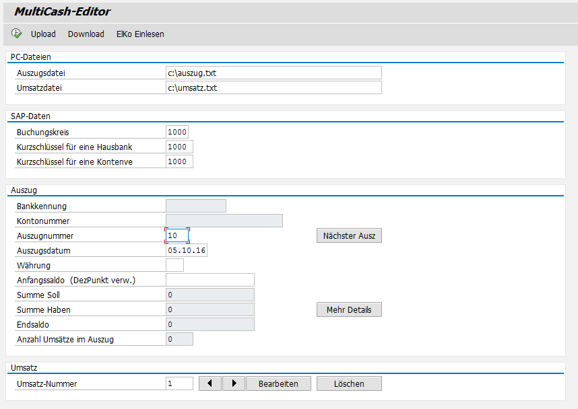Focus the Auszugsdatei path field
The height and width of the screenshot is (409, 578).
point(274,73)
